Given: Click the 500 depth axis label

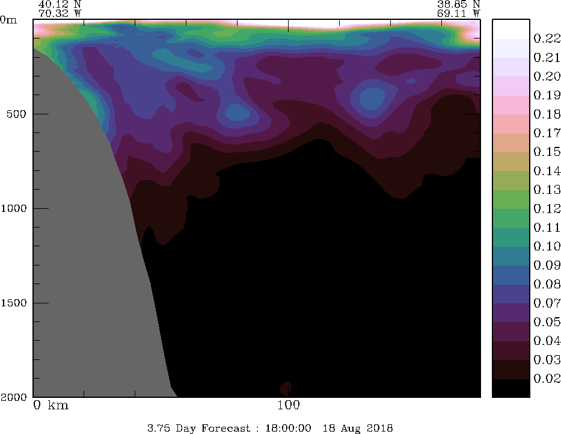Looking at the screenshot, I should [x=16, y=114].
